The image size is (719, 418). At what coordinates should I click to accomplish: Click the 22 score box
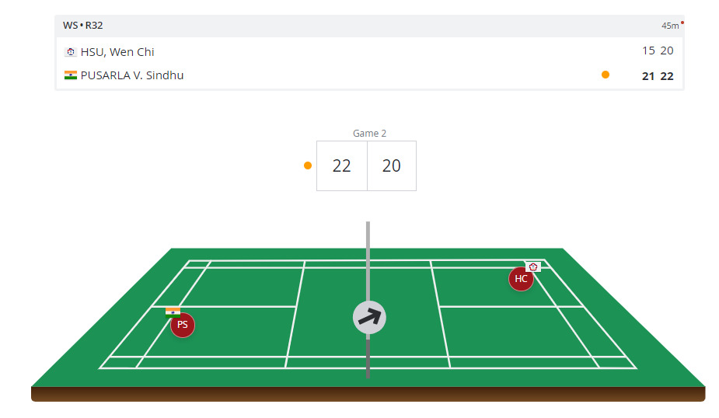pyautogui.click(x=342, y=165)
